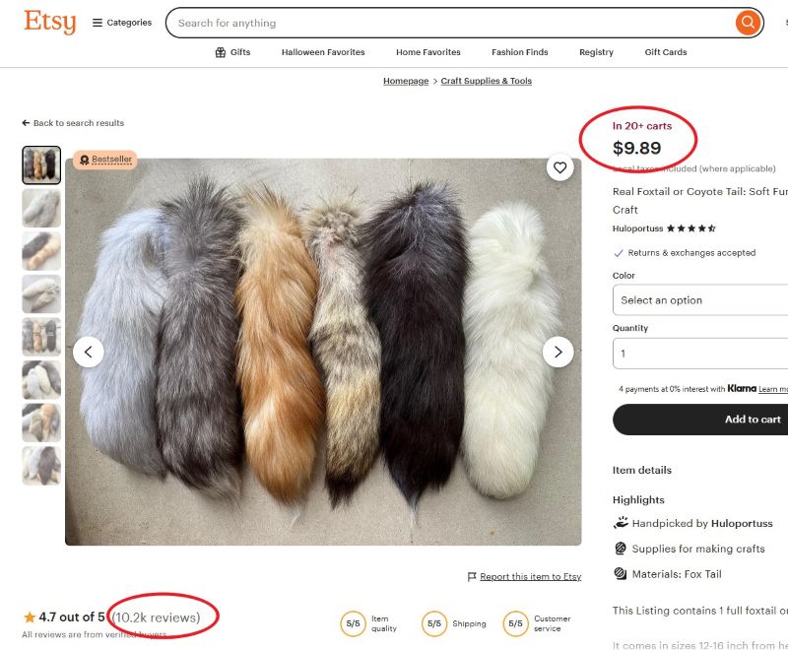This screenshot has width=788, height=650.
Task: Open the Color select an option dropdown
Action: [699, 300]
